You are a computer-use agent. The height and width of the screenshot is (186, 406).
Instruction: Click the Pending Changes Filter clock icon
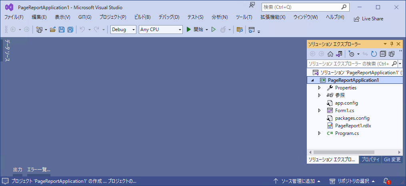(351, 54)
